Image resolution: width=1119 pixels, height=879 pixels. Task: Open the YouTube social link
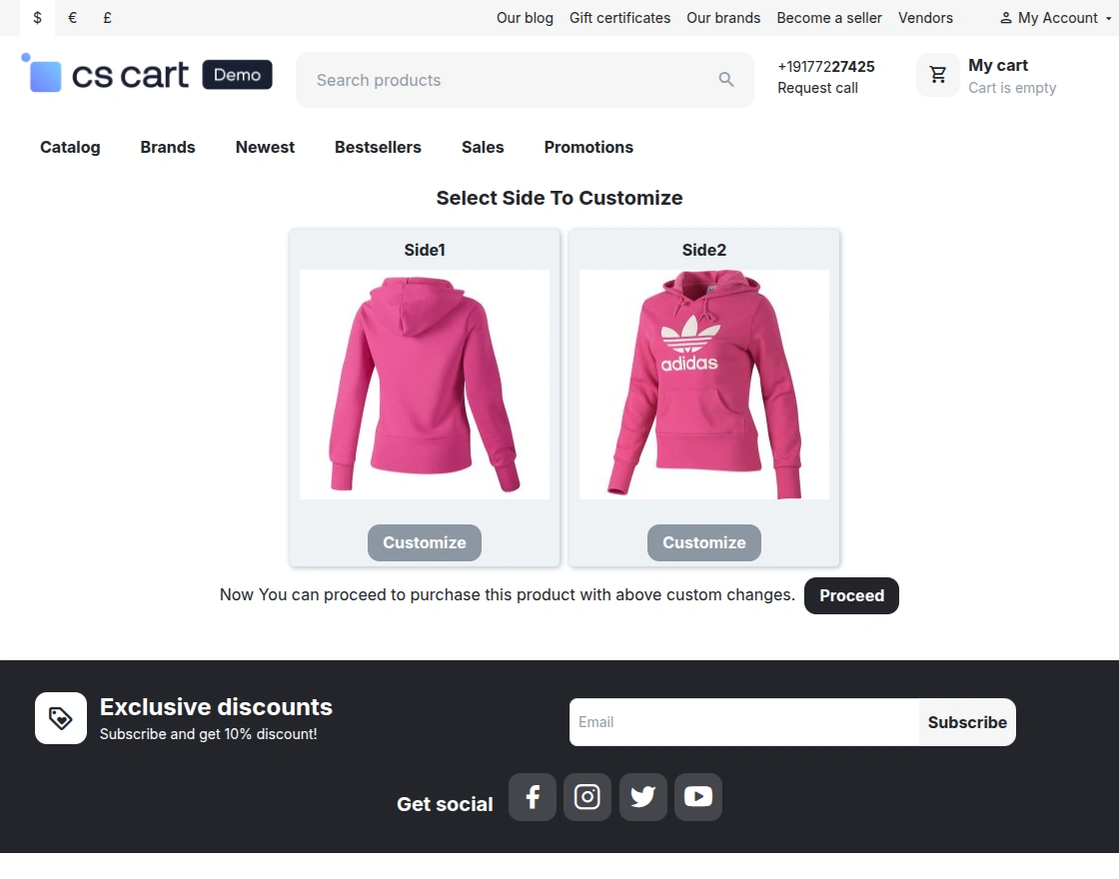698,797
